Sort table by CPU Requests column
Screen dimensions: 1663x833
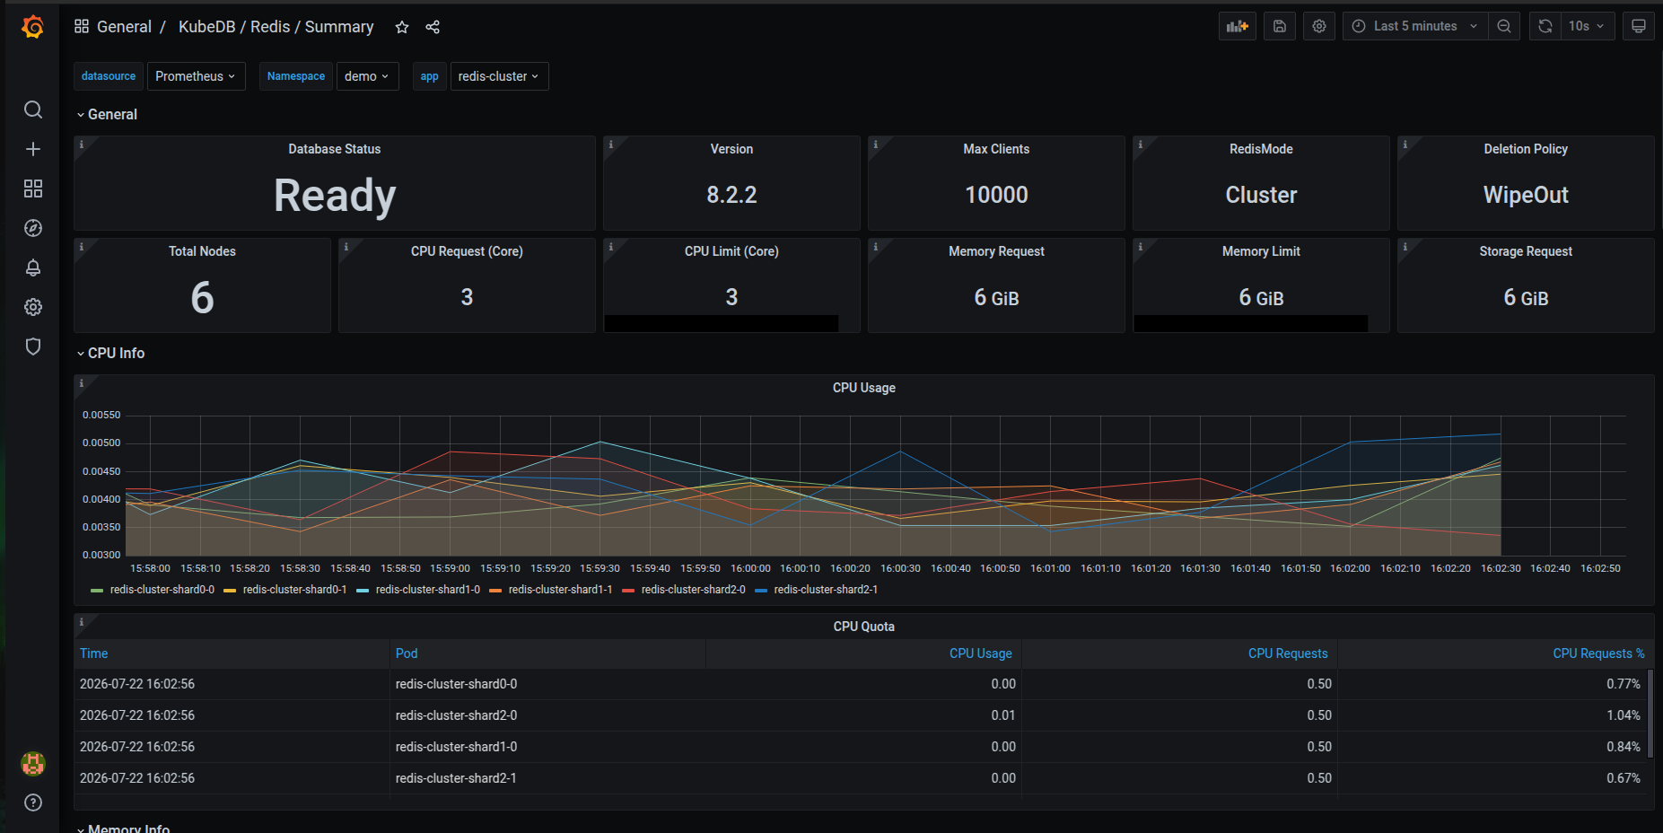[x=1288, y=653]
